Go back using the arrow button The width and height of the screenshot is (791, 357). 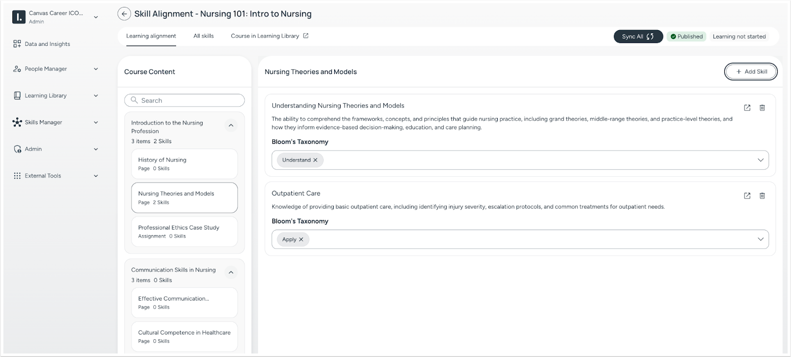tap(124, 14)
